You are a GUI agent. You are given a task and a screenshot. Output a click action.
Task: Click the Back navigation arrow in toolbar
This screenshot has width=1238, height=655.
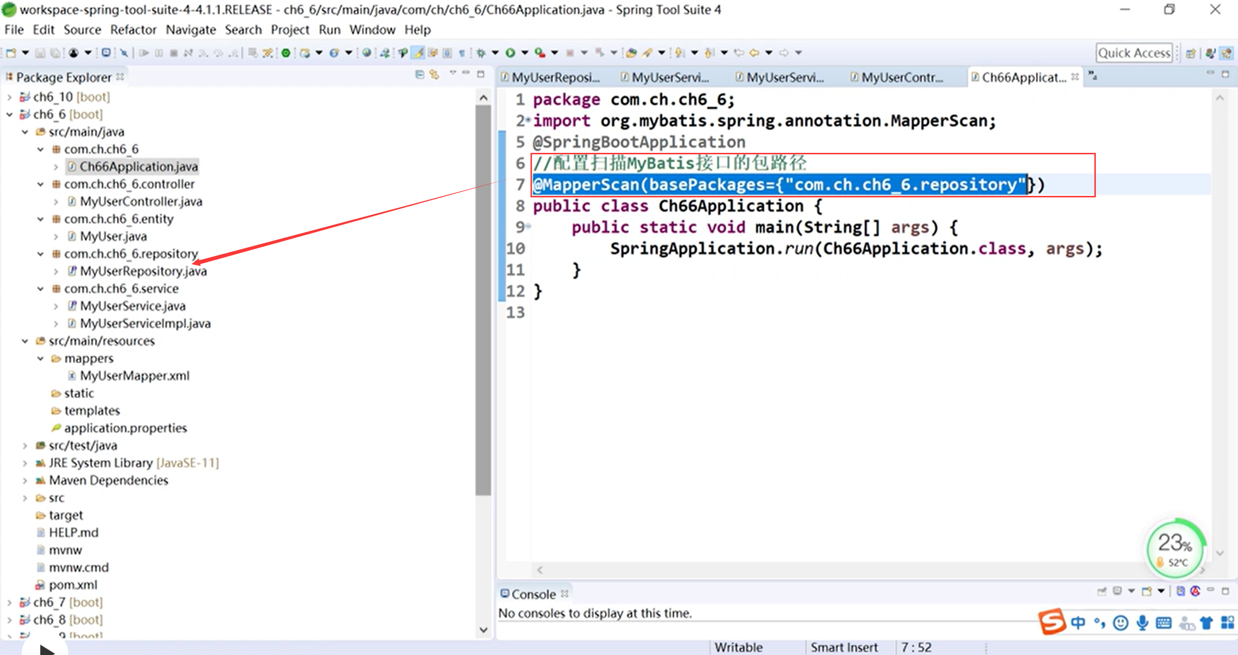point(754,53)
